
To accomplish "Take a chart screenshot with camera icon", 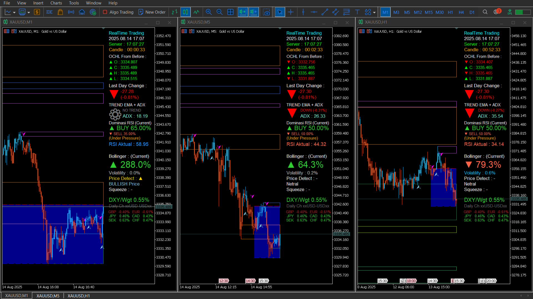I will click(266, 12).
